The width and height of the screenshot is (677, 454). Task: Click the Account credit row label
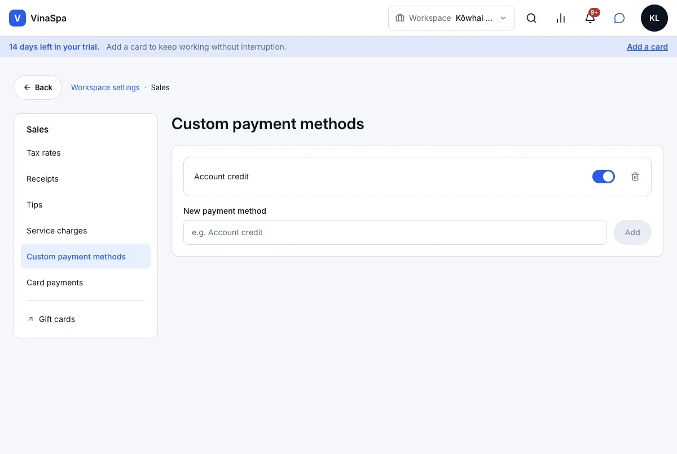click(x=221, y=177)
